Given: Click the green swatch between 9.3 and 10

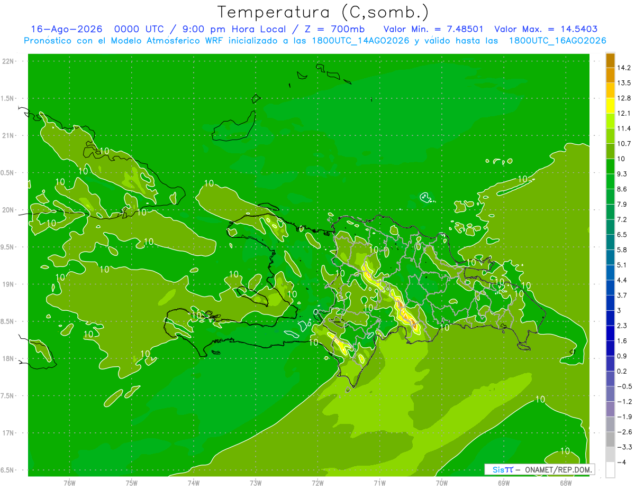Looking at the screenshot, I should click(610, 167).
